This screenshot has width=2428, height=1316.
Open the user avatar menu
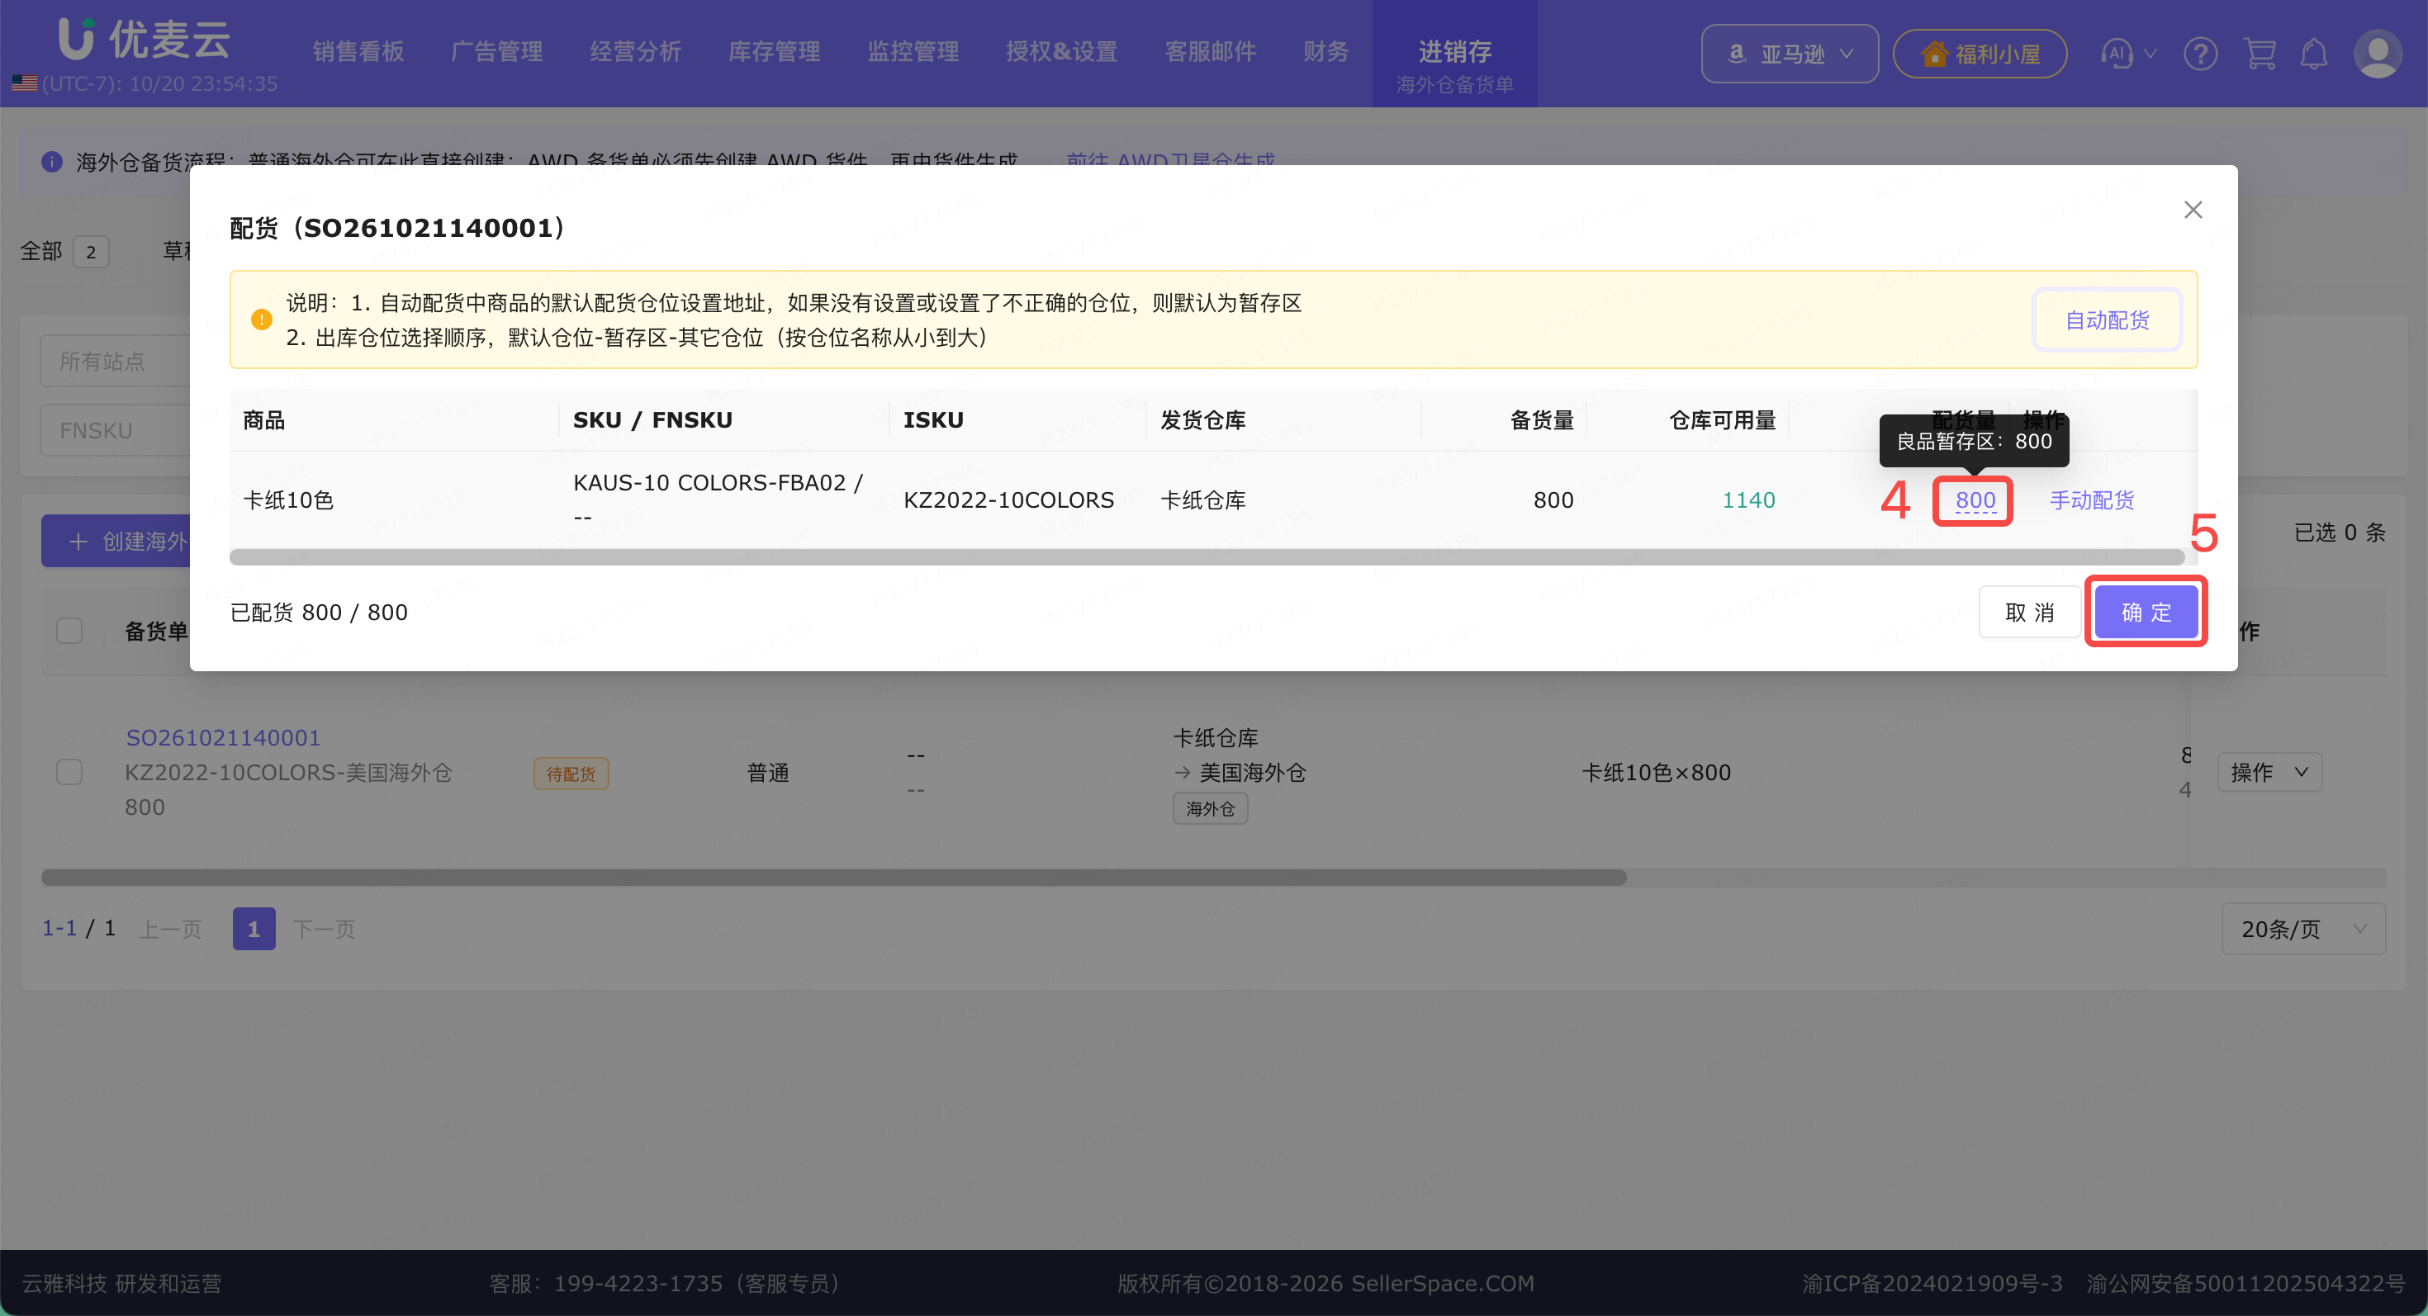tap(2378, 54)
